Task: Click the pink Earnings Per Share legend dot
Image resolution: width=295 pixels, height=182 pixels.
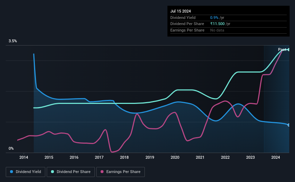Action: point(102,172)
